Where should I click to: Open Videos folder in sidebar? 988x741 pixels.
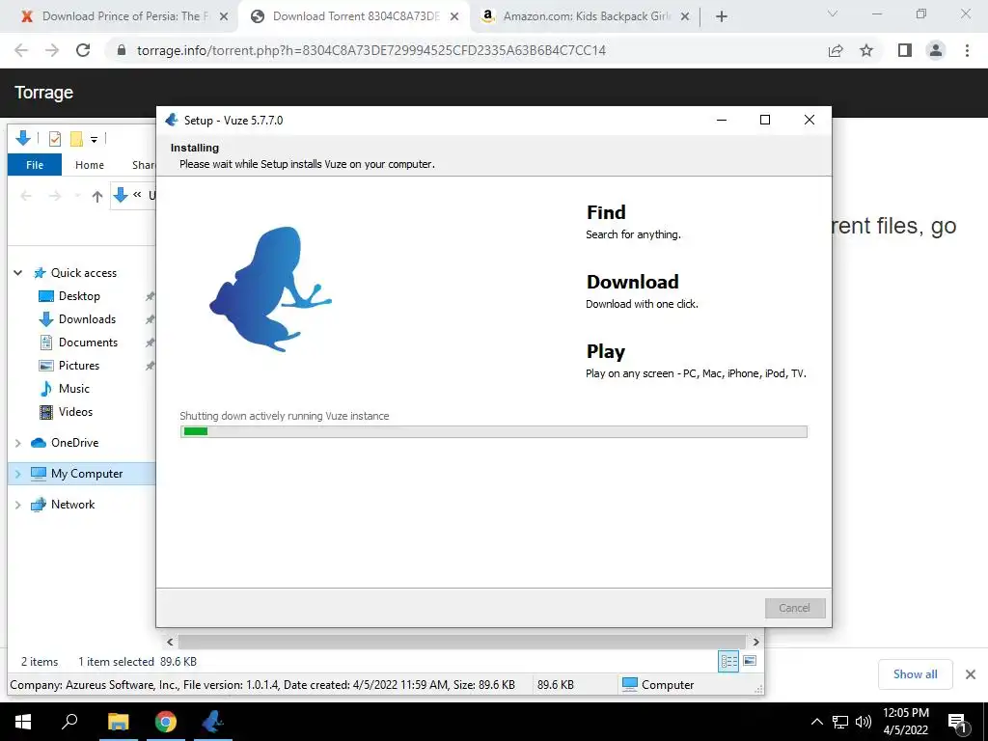click(x=75, y=412)
